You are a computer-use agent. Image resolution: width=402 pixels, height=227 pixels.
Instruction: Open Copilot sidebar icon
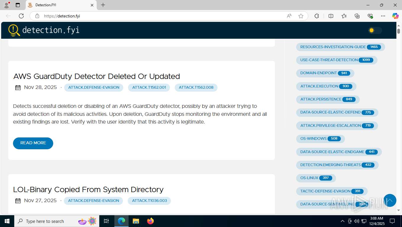(x=395, y=16)
